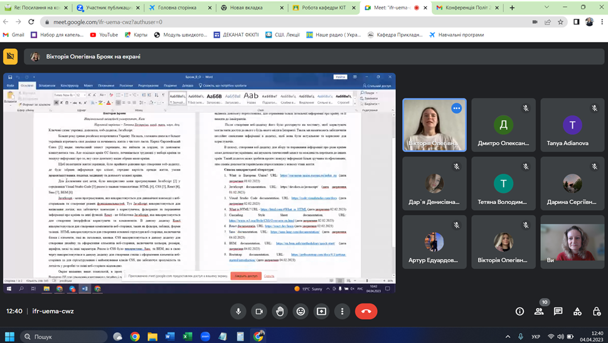Open volume control in tray
The height and width of the screenshot is (343, 608).
point(560,336)
